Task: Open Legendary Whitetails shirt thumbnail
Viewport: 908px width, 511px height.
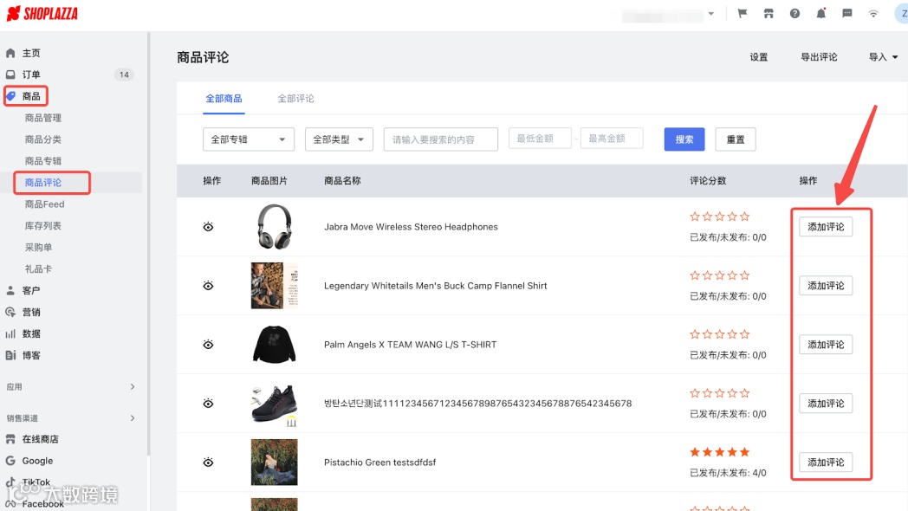Action: click(274, 286)
